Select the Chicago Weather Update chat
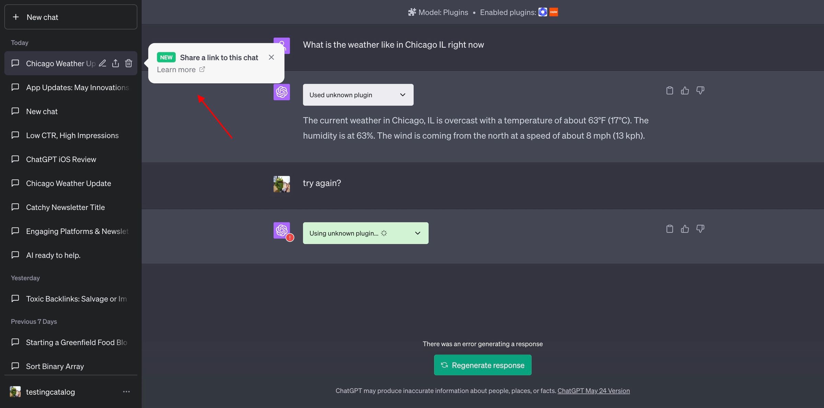824x408 pixels. point(69,183)
